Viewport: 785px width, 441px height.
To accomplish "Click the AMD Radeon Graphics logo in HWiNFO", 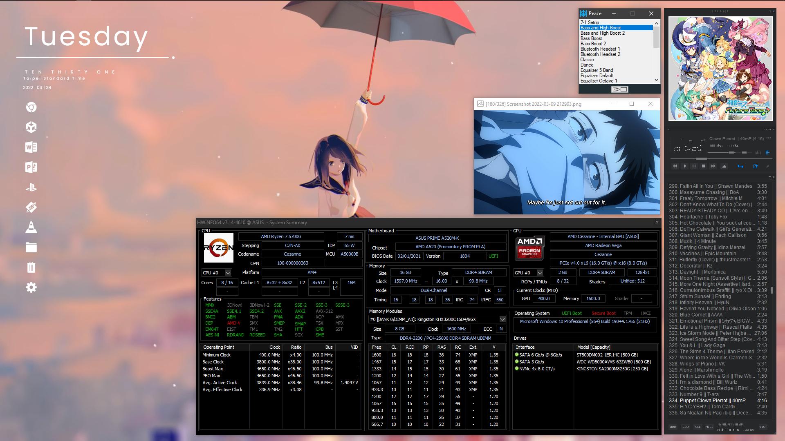I will [x=530, y=247].
